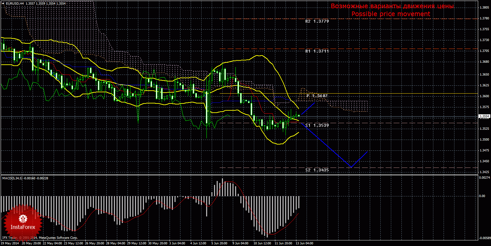The width and height of the screenshot is (491, 246).
Task: Click the S1 1.3539 support label
Action: [x=317, y=125]
